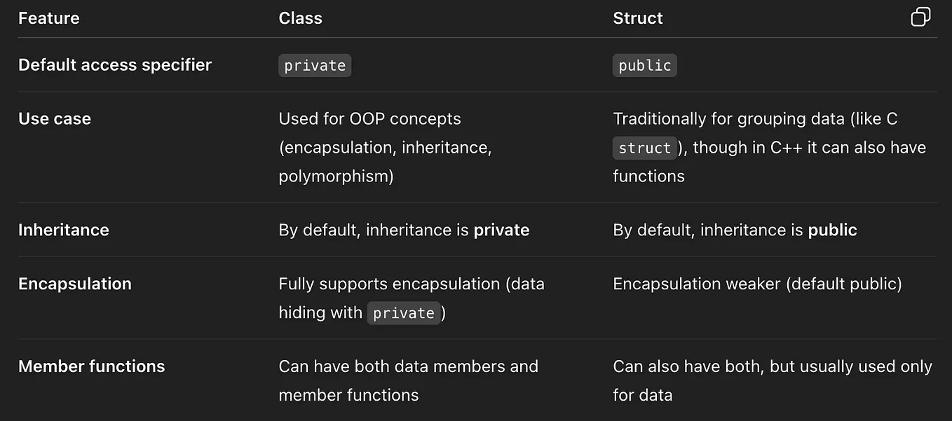The height and width of the screenshot is (421, 952).
Task: Click the Feature column header
Action: click(49, 18)
